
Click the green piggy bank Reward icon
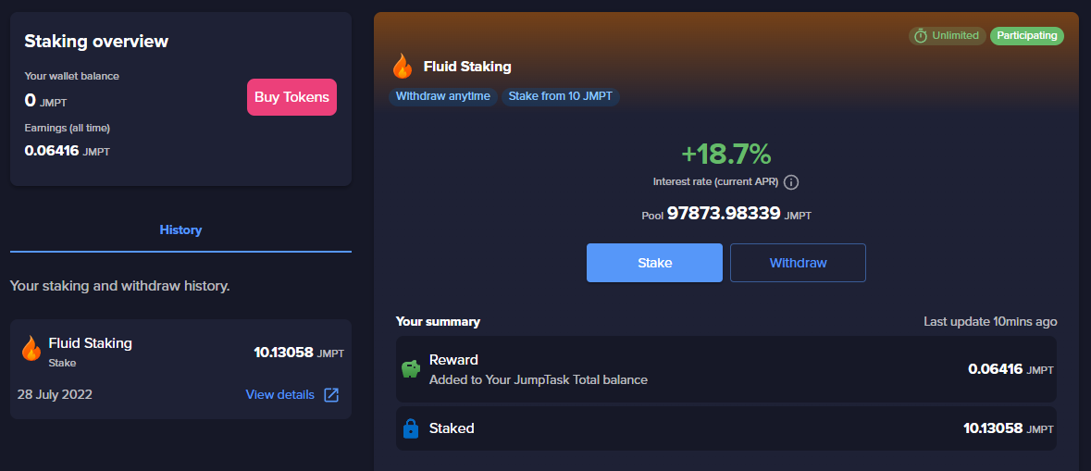point(411,368)
